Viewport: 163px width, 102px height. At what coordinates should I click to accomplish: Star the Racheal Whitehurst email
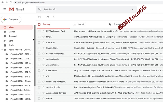(x=44, y=54)
